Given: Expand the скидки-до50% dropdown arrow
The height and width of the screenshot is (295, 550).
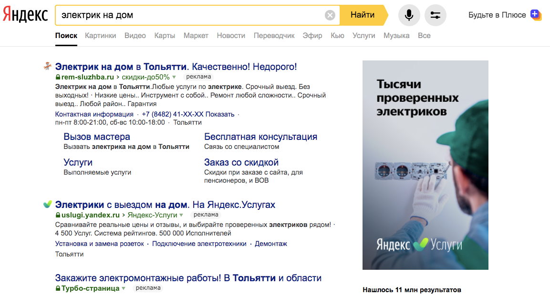Looking at the screenshot, I should [x=174, y=77].
